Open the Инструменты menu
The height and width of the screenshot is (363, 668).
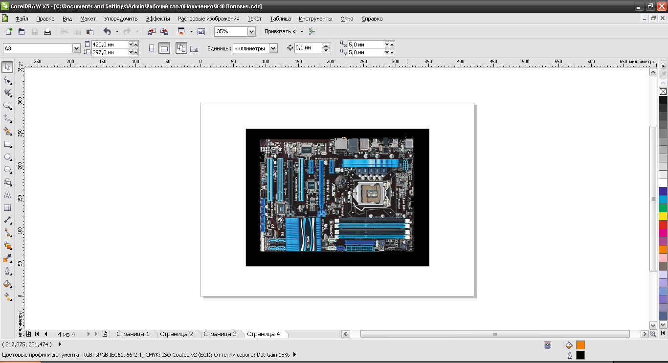[x=315, y=19]
